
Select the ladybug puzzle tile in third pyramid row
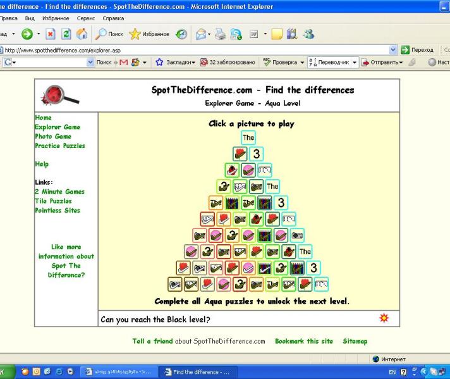coord(232,170)
